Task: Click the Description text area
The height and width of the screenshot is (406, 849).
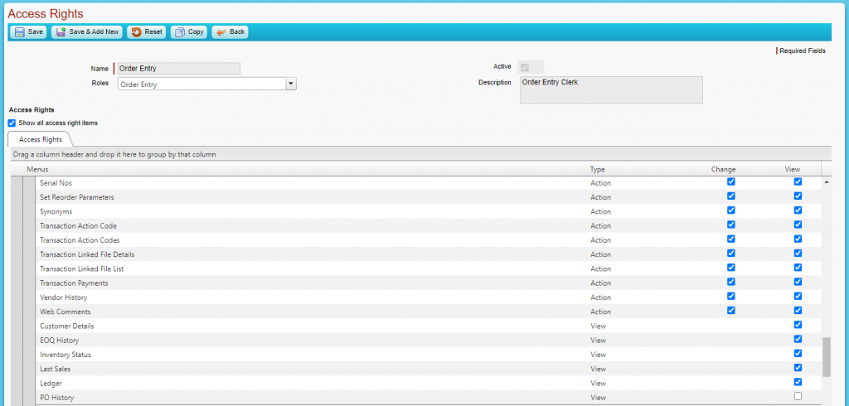Action: (611, 89)
